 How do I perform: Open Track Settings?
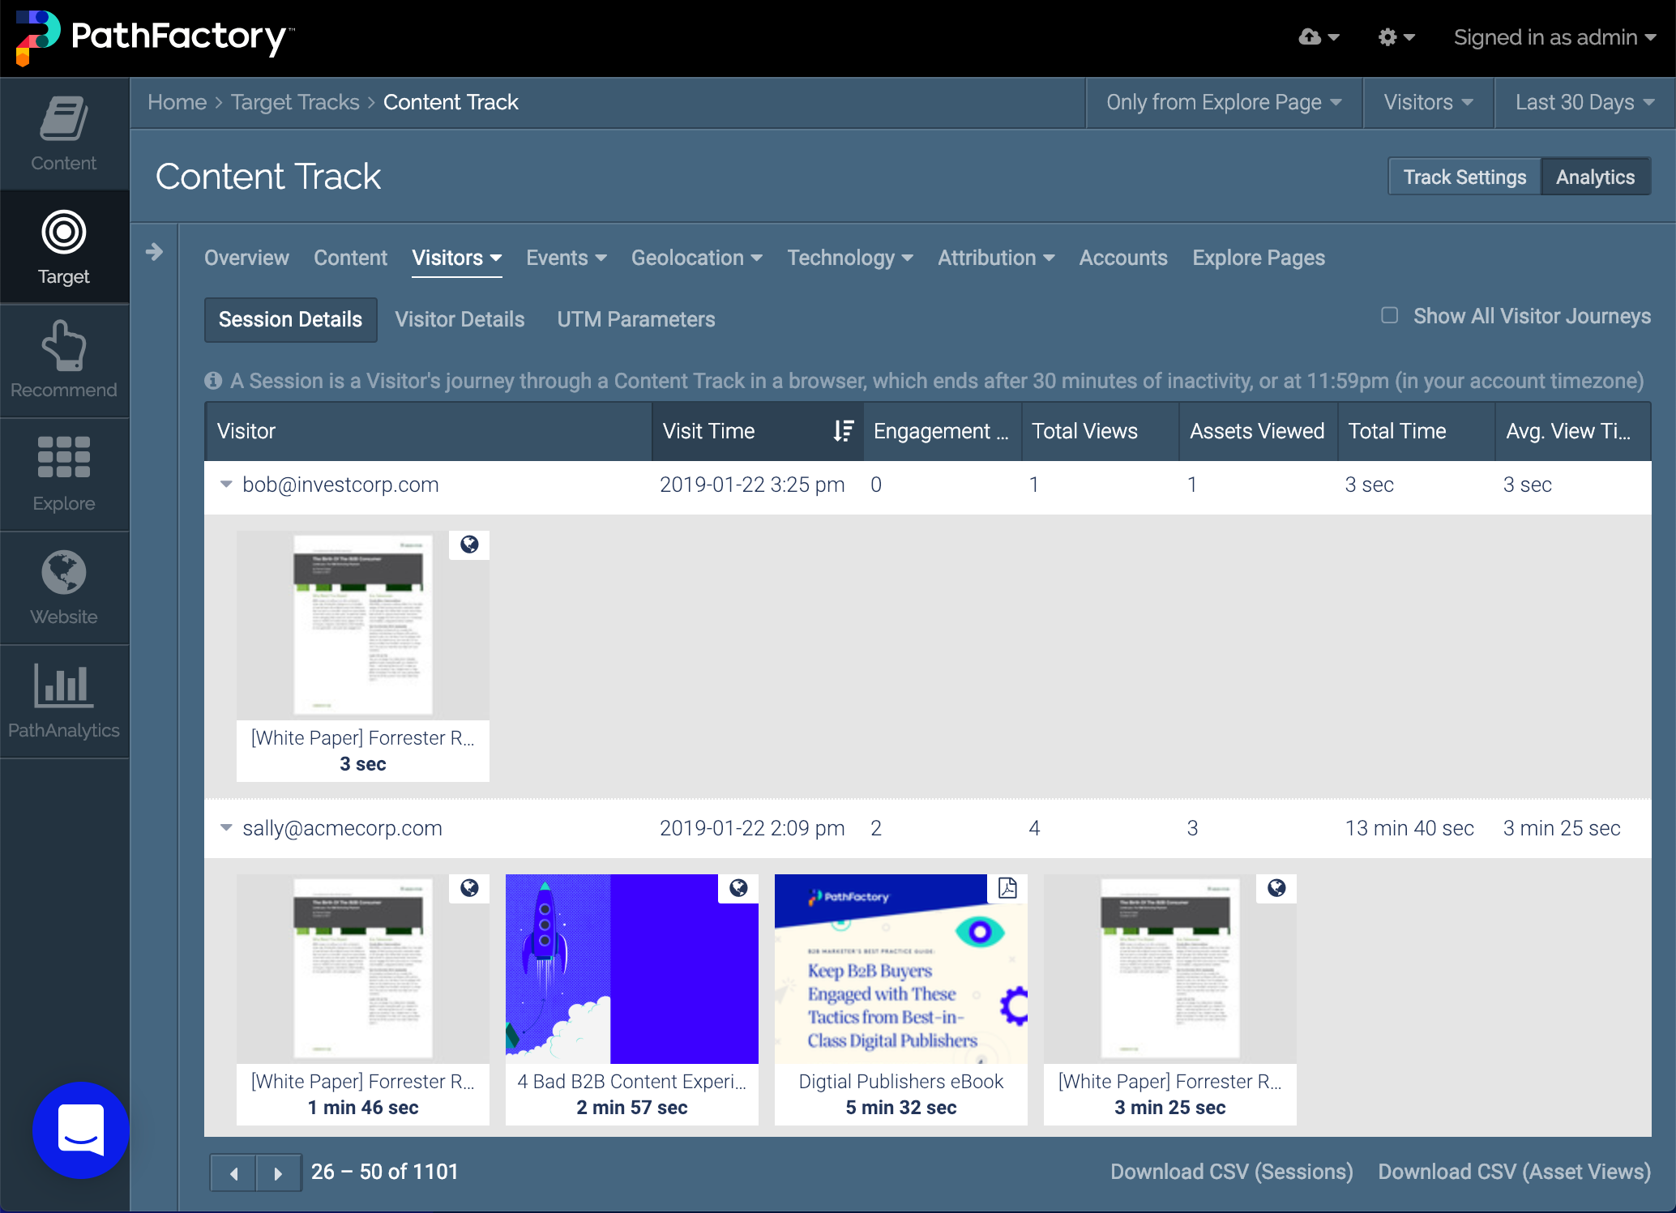pos(1464,176)
